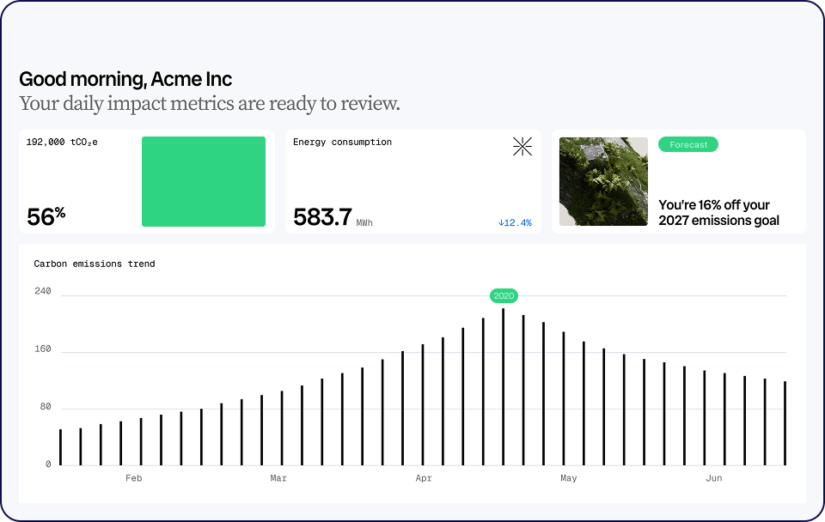Select the Mar label on chart axis
825x522 pixels.
[x=278, y=478]
